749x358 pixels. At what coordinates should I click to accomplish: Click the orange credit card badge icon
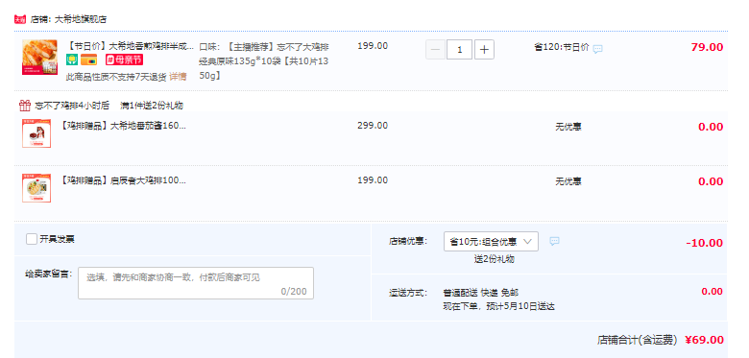click(x=89, y=60)
